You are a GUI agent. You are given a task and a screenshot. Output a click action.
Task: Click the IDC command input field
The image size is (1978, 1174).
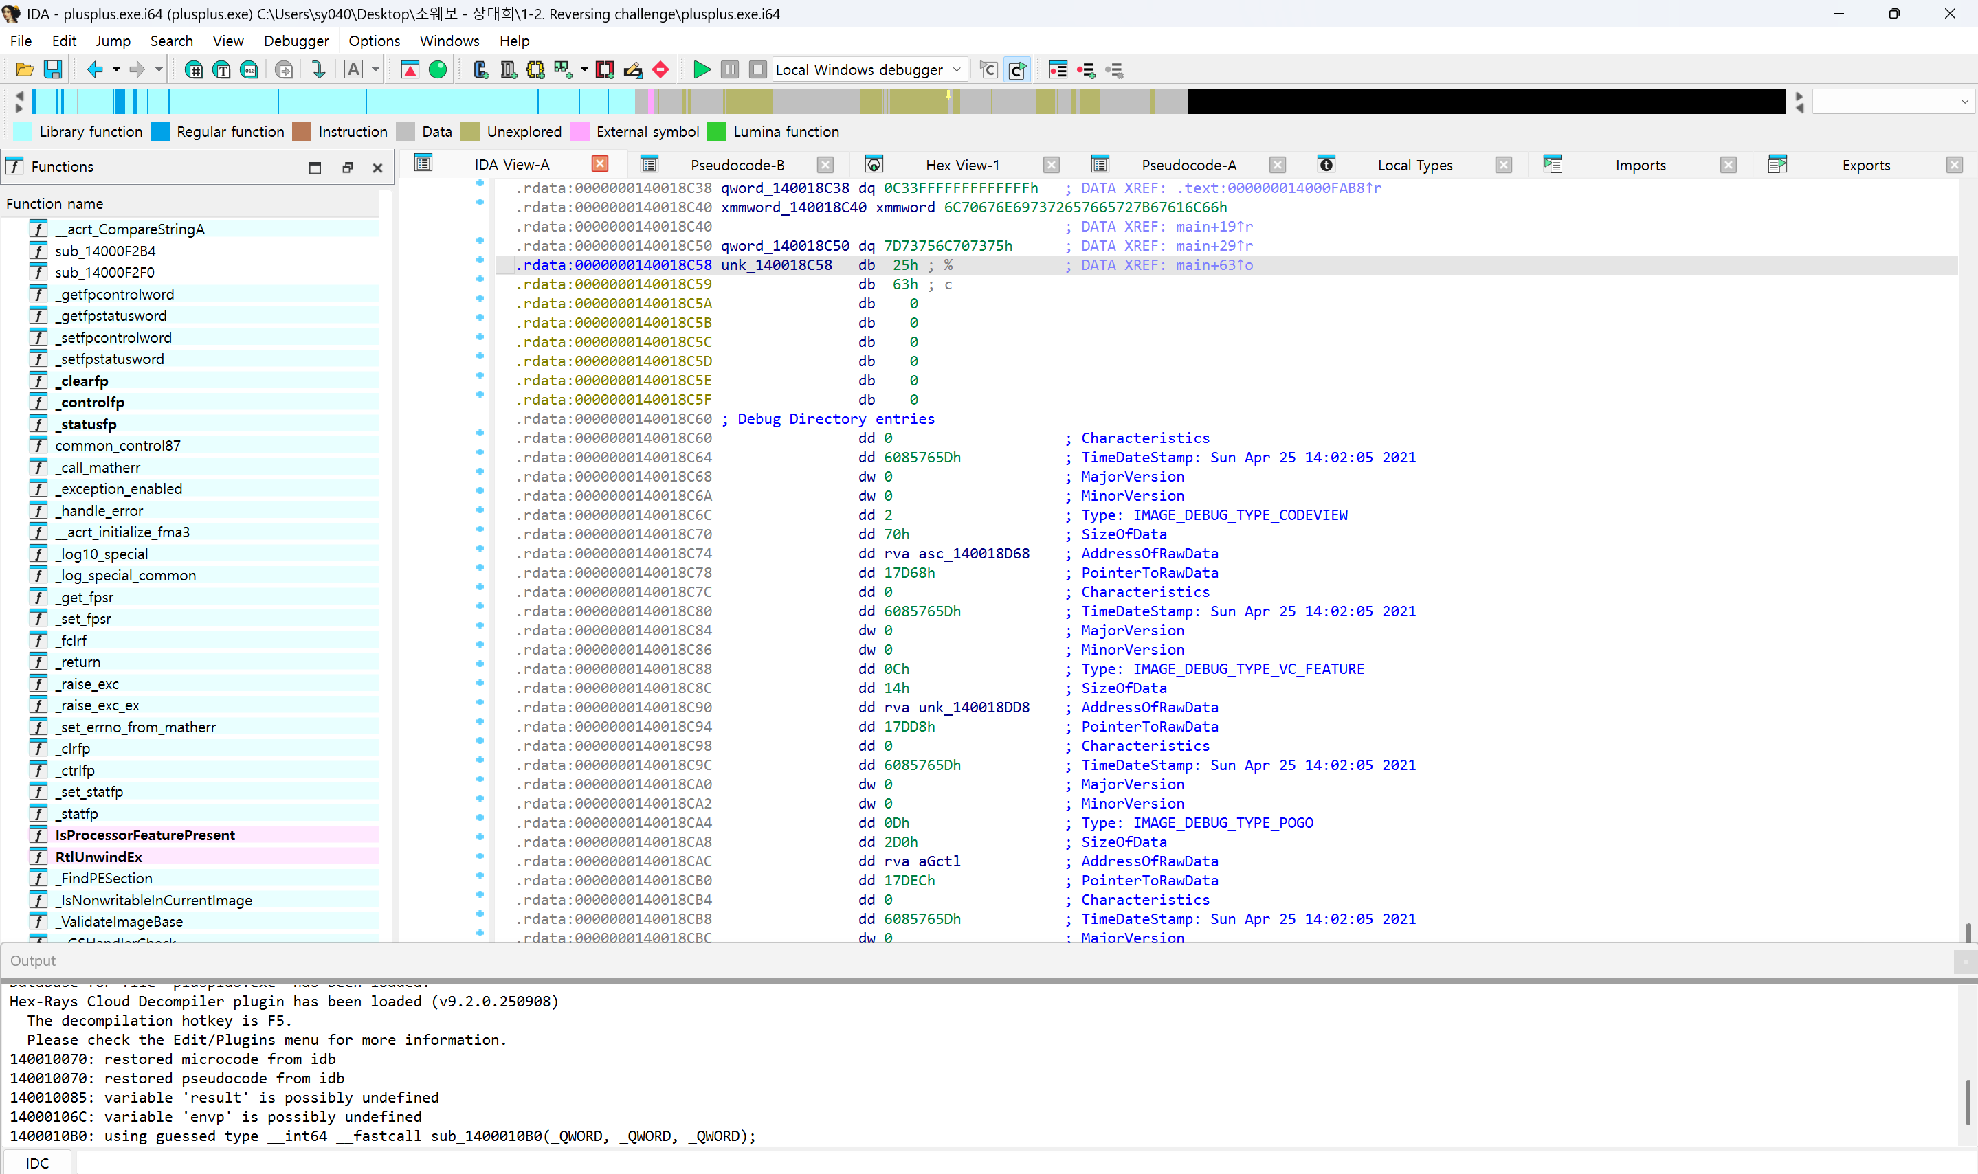pos(1027,1163)
